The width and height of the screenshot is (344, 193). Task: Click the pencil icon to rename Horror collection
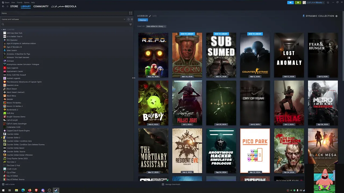pos(150,16)
